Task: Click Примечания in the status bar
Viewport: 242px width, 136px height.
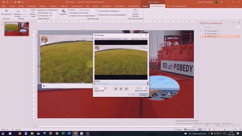Action: pos(190,130)
